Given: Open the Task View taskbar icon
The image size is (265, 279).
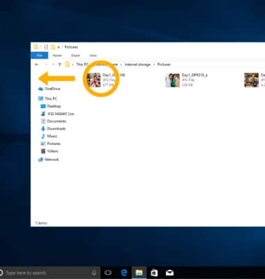Looking at the screenshot, I should tap(108, 273).
